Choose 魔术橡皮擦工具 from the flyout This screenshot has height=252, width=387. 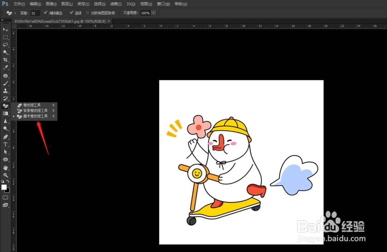click(x=34, y=116)
